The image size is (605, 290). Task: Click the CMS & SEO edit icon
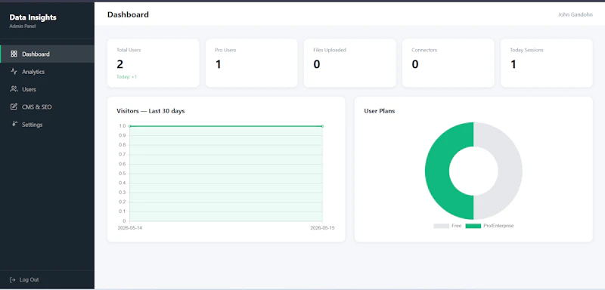coord(14,106)
